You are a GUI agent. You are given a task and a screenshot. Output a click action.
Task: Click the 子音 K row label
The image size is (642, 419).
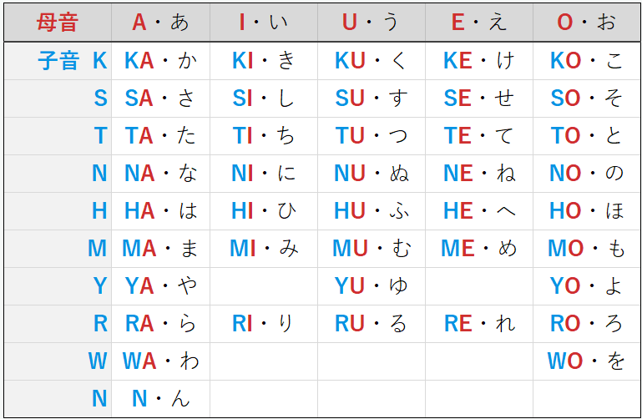point(58,61)
